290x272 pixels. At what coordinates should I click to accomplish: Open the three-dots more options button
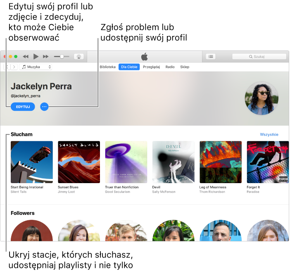pos(44,107)
